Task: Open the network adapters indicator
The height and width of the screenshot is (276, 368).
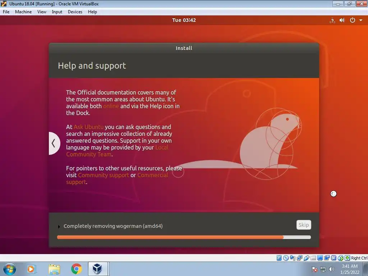Action: 299,258
